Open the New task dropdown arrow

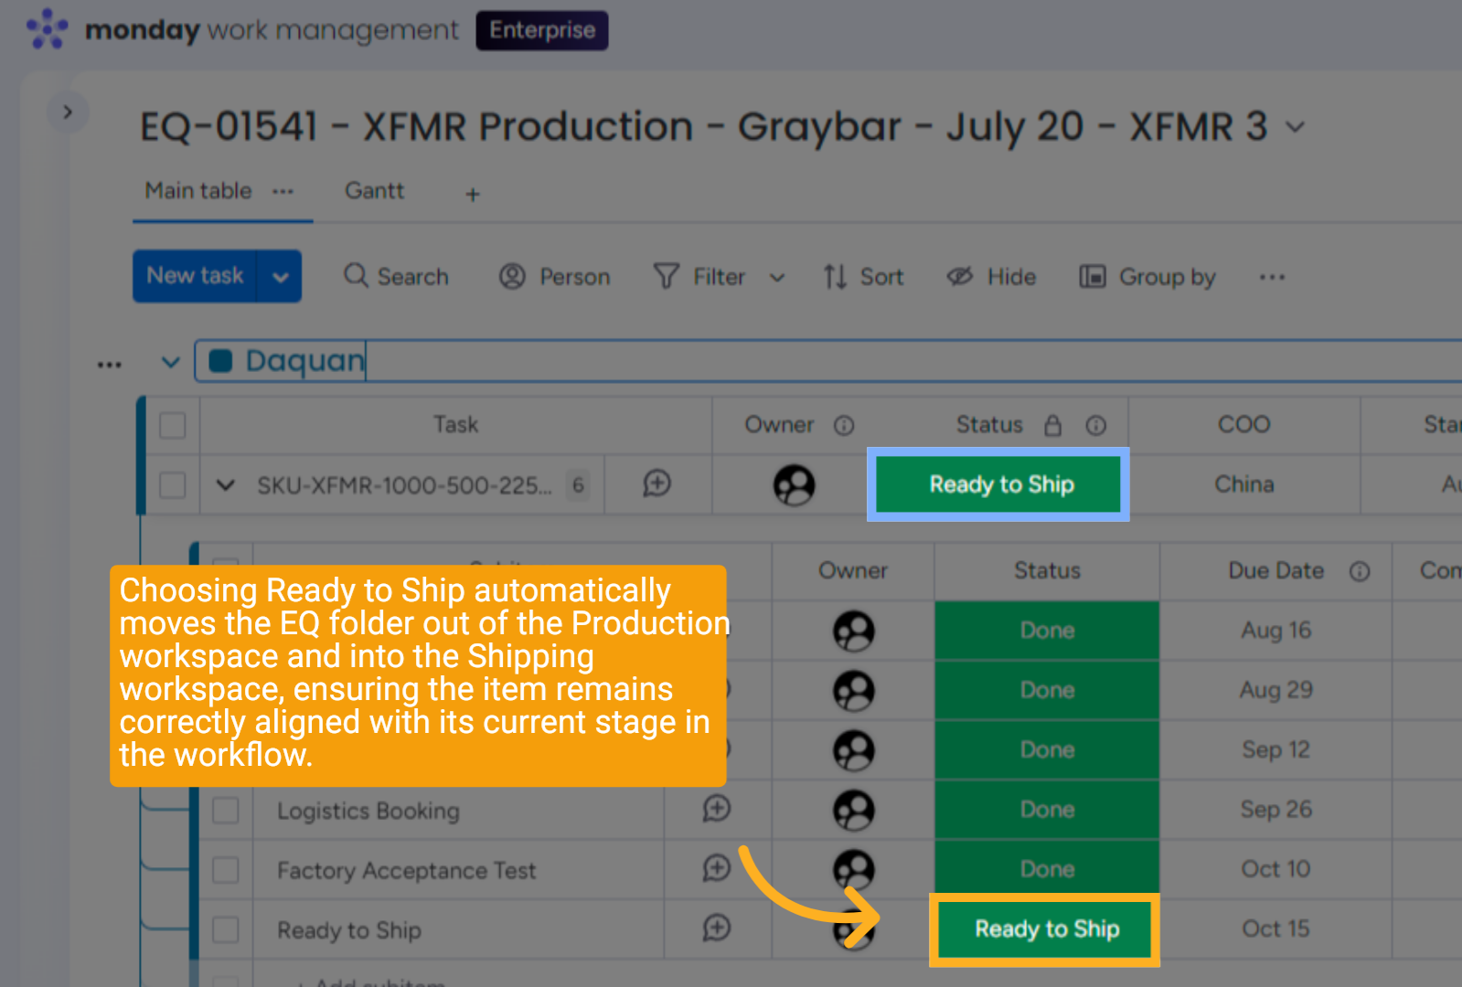[281, 276]
